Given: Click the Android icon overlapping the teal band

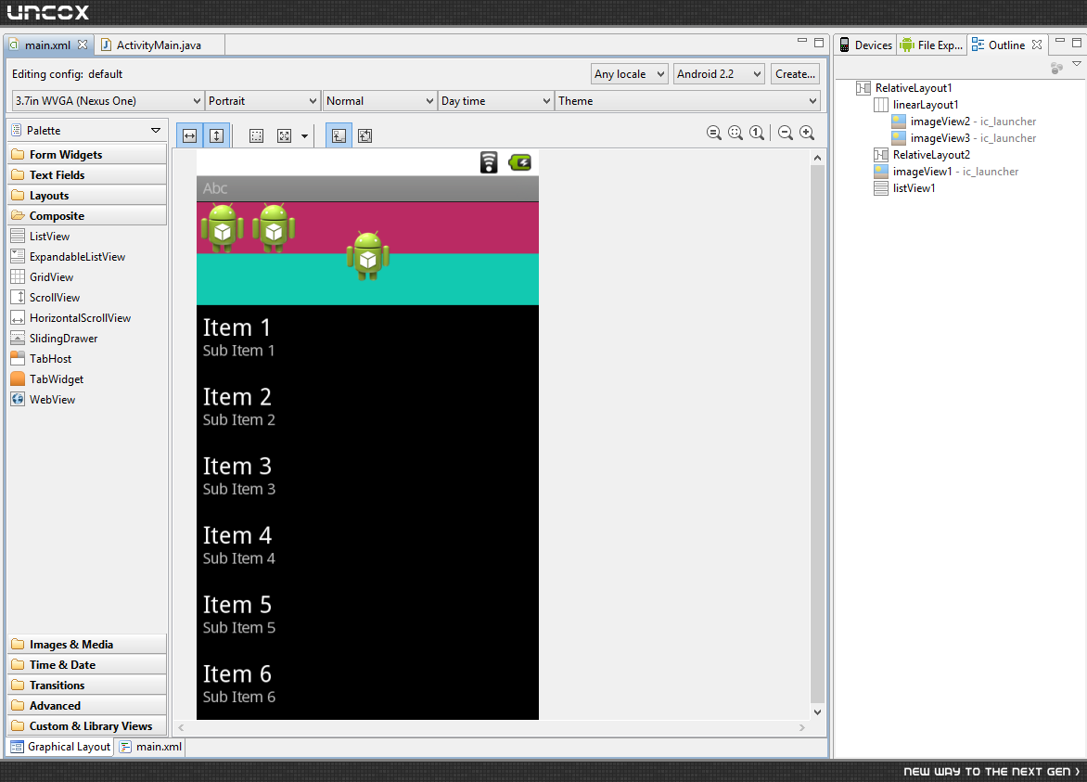Looking at the screenshot, I should point(368,256).
